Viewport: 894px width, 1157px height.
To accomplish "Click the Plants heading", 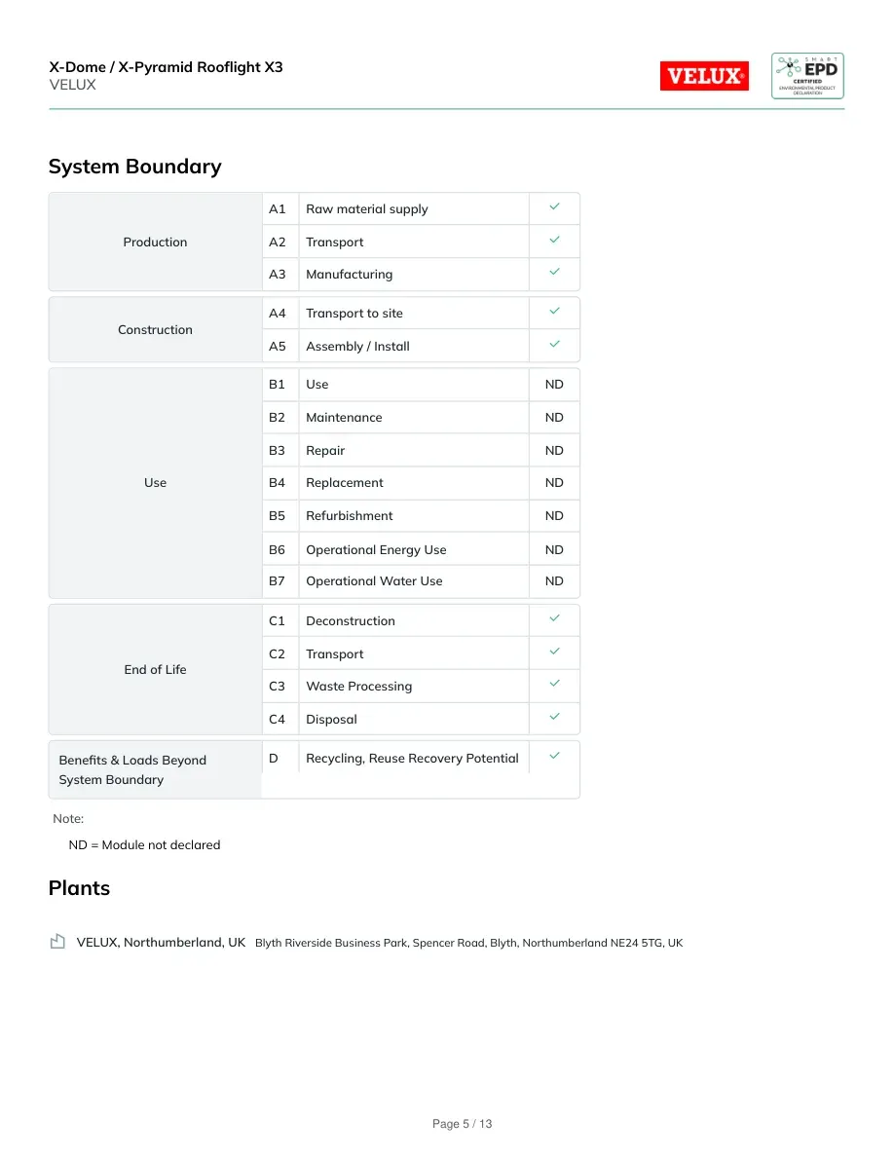I will coord(79,887).
